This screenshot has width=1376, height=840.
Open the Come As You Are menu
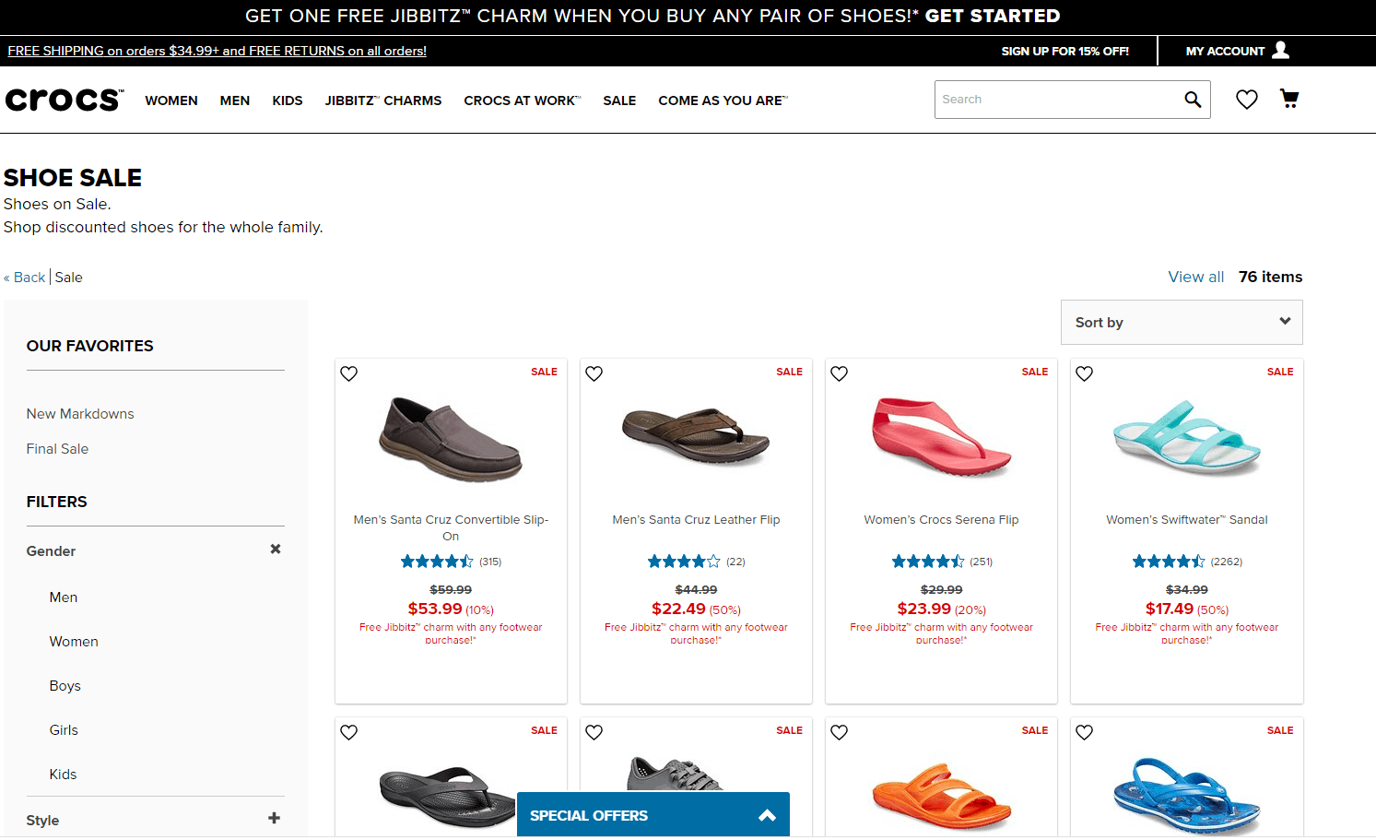point(723,101)
